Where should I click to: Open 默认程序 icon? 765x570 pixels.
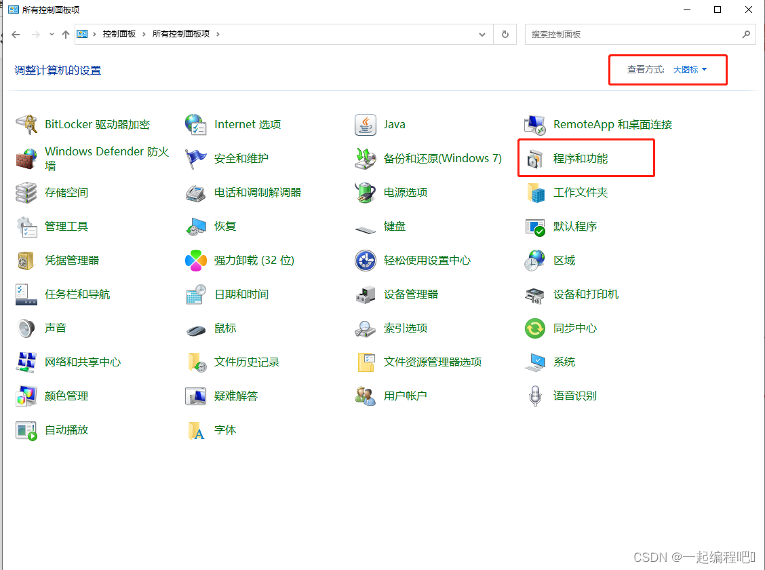tap(534, 227)
